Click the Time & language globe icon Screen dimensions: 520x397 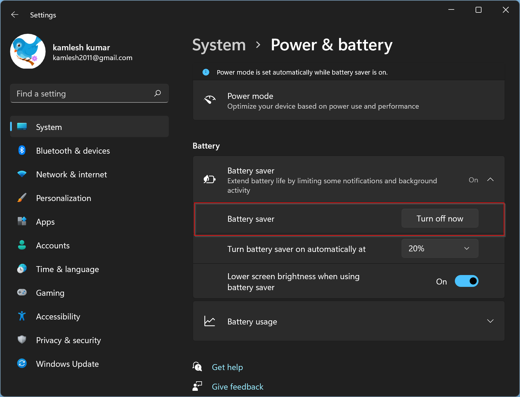pyautogui.click(x=22, y=269)
